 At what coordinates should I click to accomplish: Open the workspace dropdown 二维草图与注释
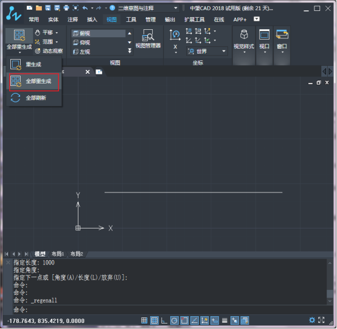[148, 8]
